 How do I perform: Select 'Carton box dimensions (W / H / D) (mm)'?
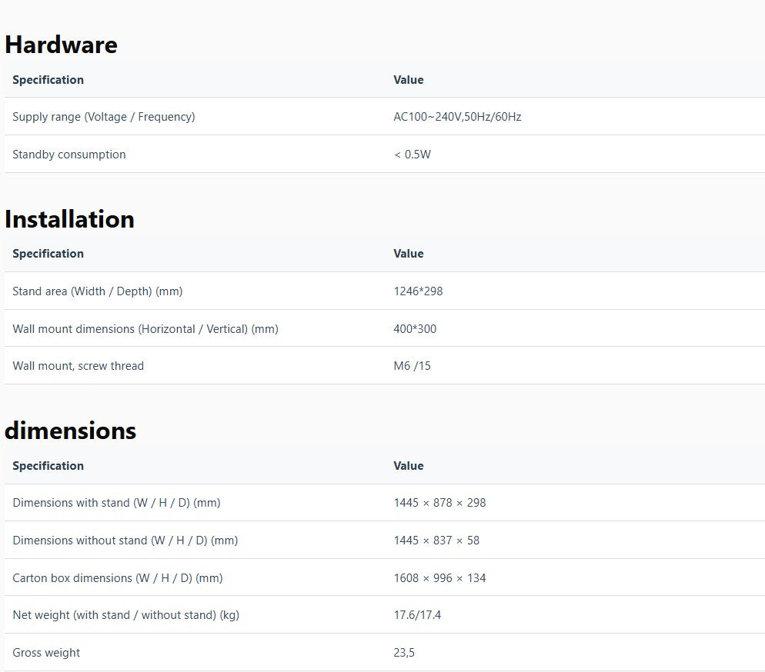click(x=118, y=578)
